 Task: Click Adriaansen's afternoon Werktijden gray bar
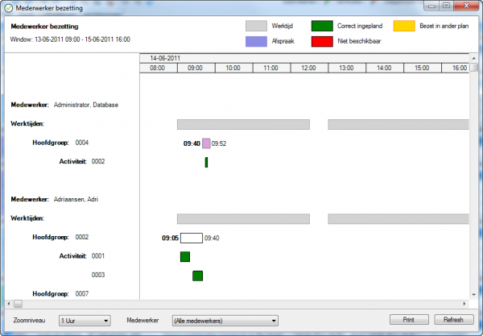pos(398,219)
